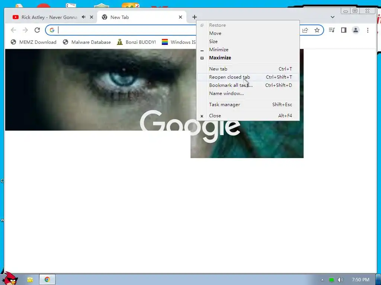Bookmark this tab with the star

317,30
